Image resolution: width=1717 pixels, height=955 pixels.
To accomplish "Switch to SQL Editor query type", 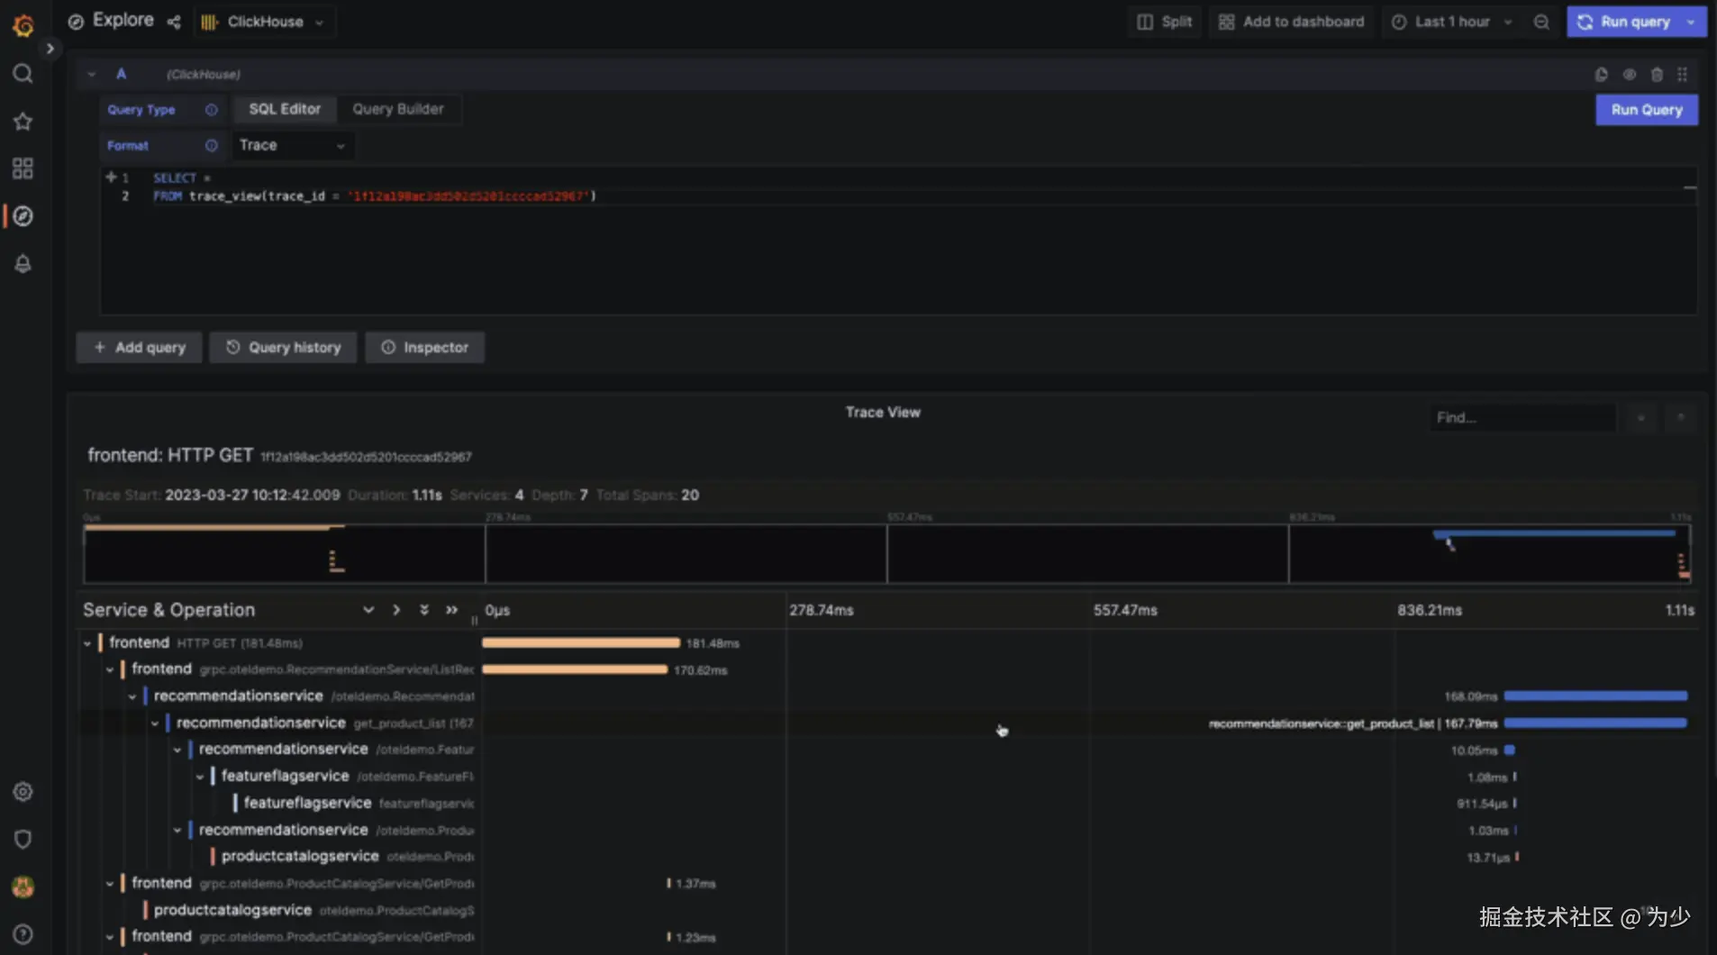I will tap(285, 109).
